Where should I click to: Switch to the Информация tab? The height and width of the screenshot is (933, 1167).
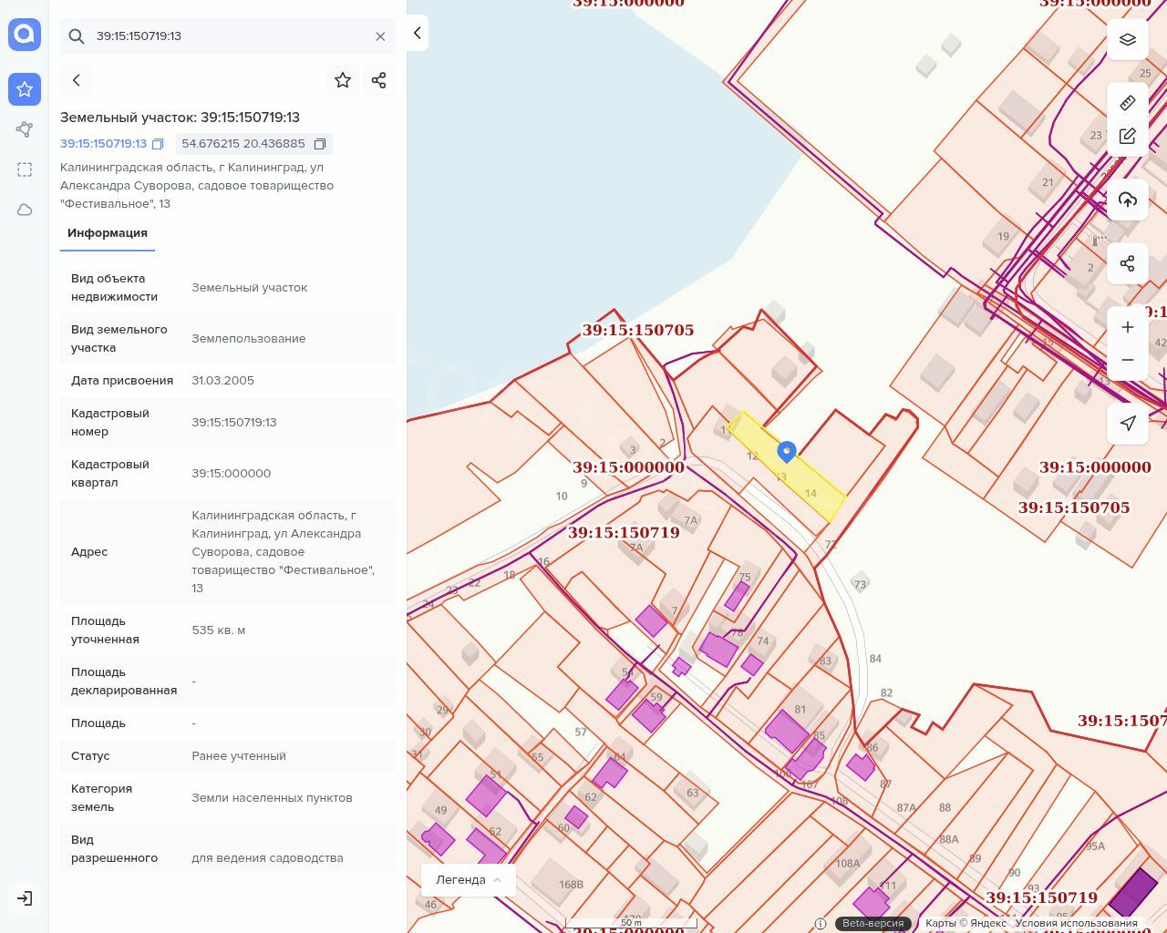point(108,233)
